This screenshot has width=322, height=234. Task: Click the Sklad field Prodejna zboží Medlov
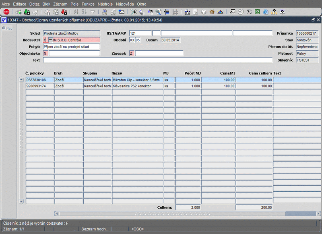click(x=71, y=33)
